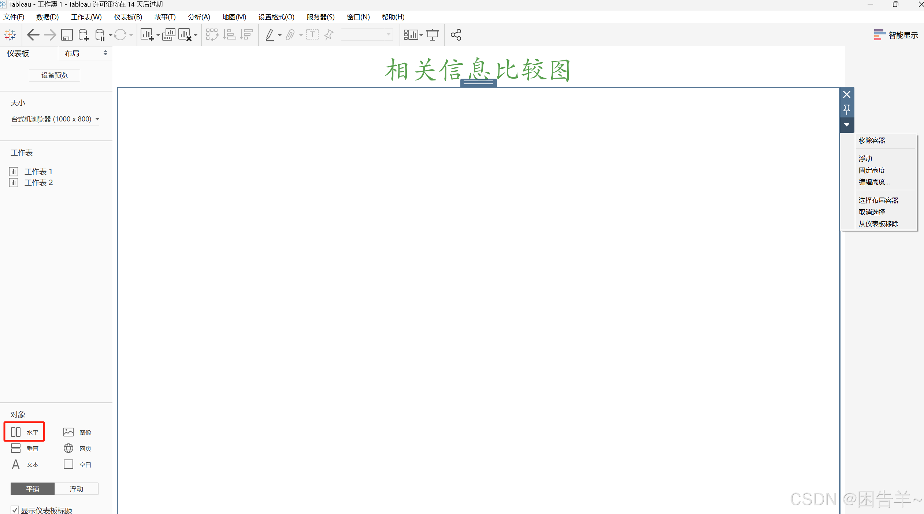Click the add new data source icon
This screenshot has height=514, width=924.
coord(84,35)
